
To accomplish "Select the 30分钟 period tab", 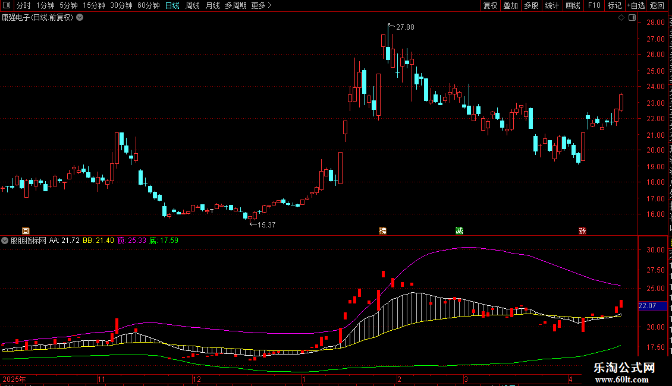I will pos(121,5).
